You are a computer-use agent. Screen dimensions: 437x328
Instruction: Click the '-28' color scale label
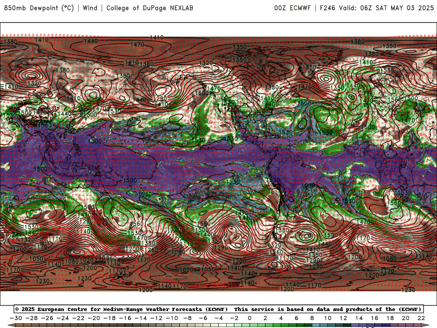click(32, 318)
